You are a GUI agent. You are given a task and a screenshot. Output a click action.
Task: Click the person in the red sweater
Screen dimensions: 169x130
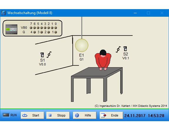point(103,60)
